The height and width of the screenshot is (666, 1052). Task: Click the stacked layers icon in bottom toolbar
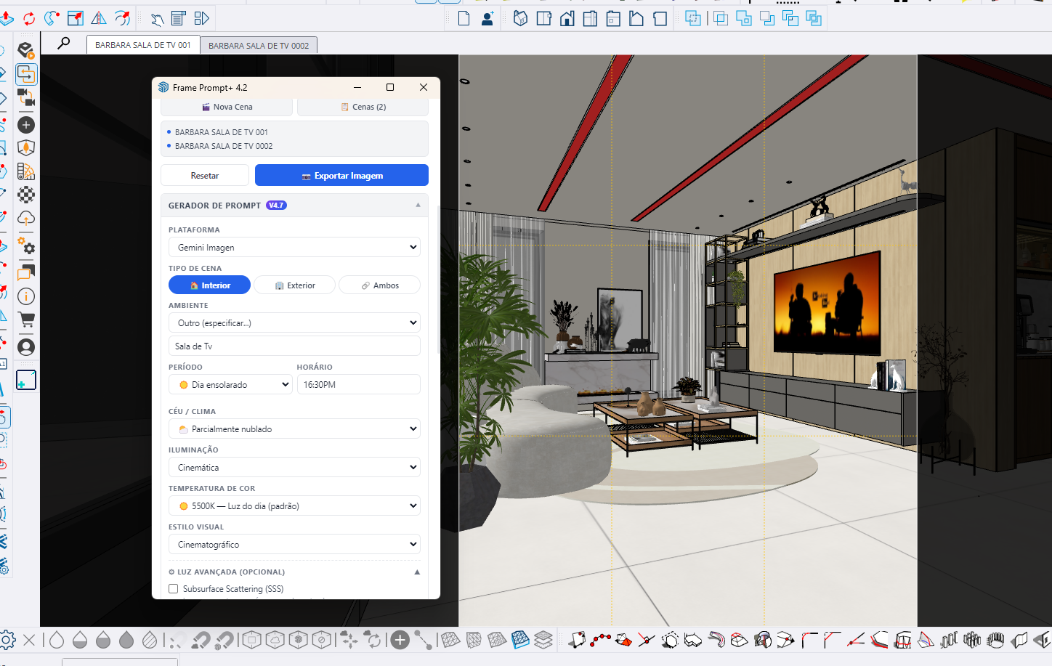pos(543,640)
